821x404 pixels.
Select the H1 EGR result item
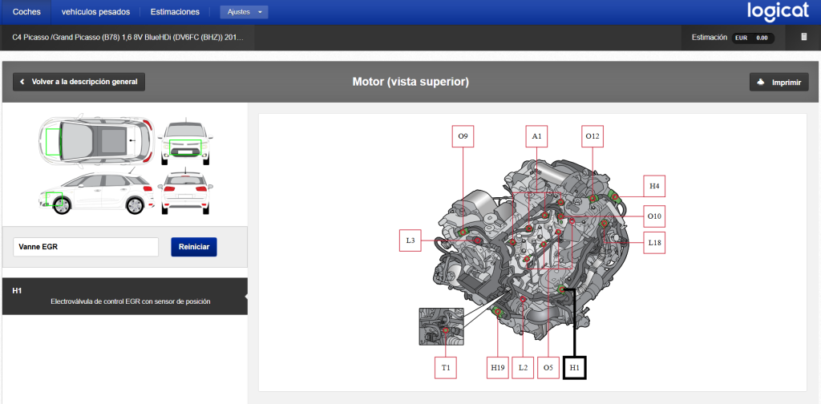tap(124, 296)
